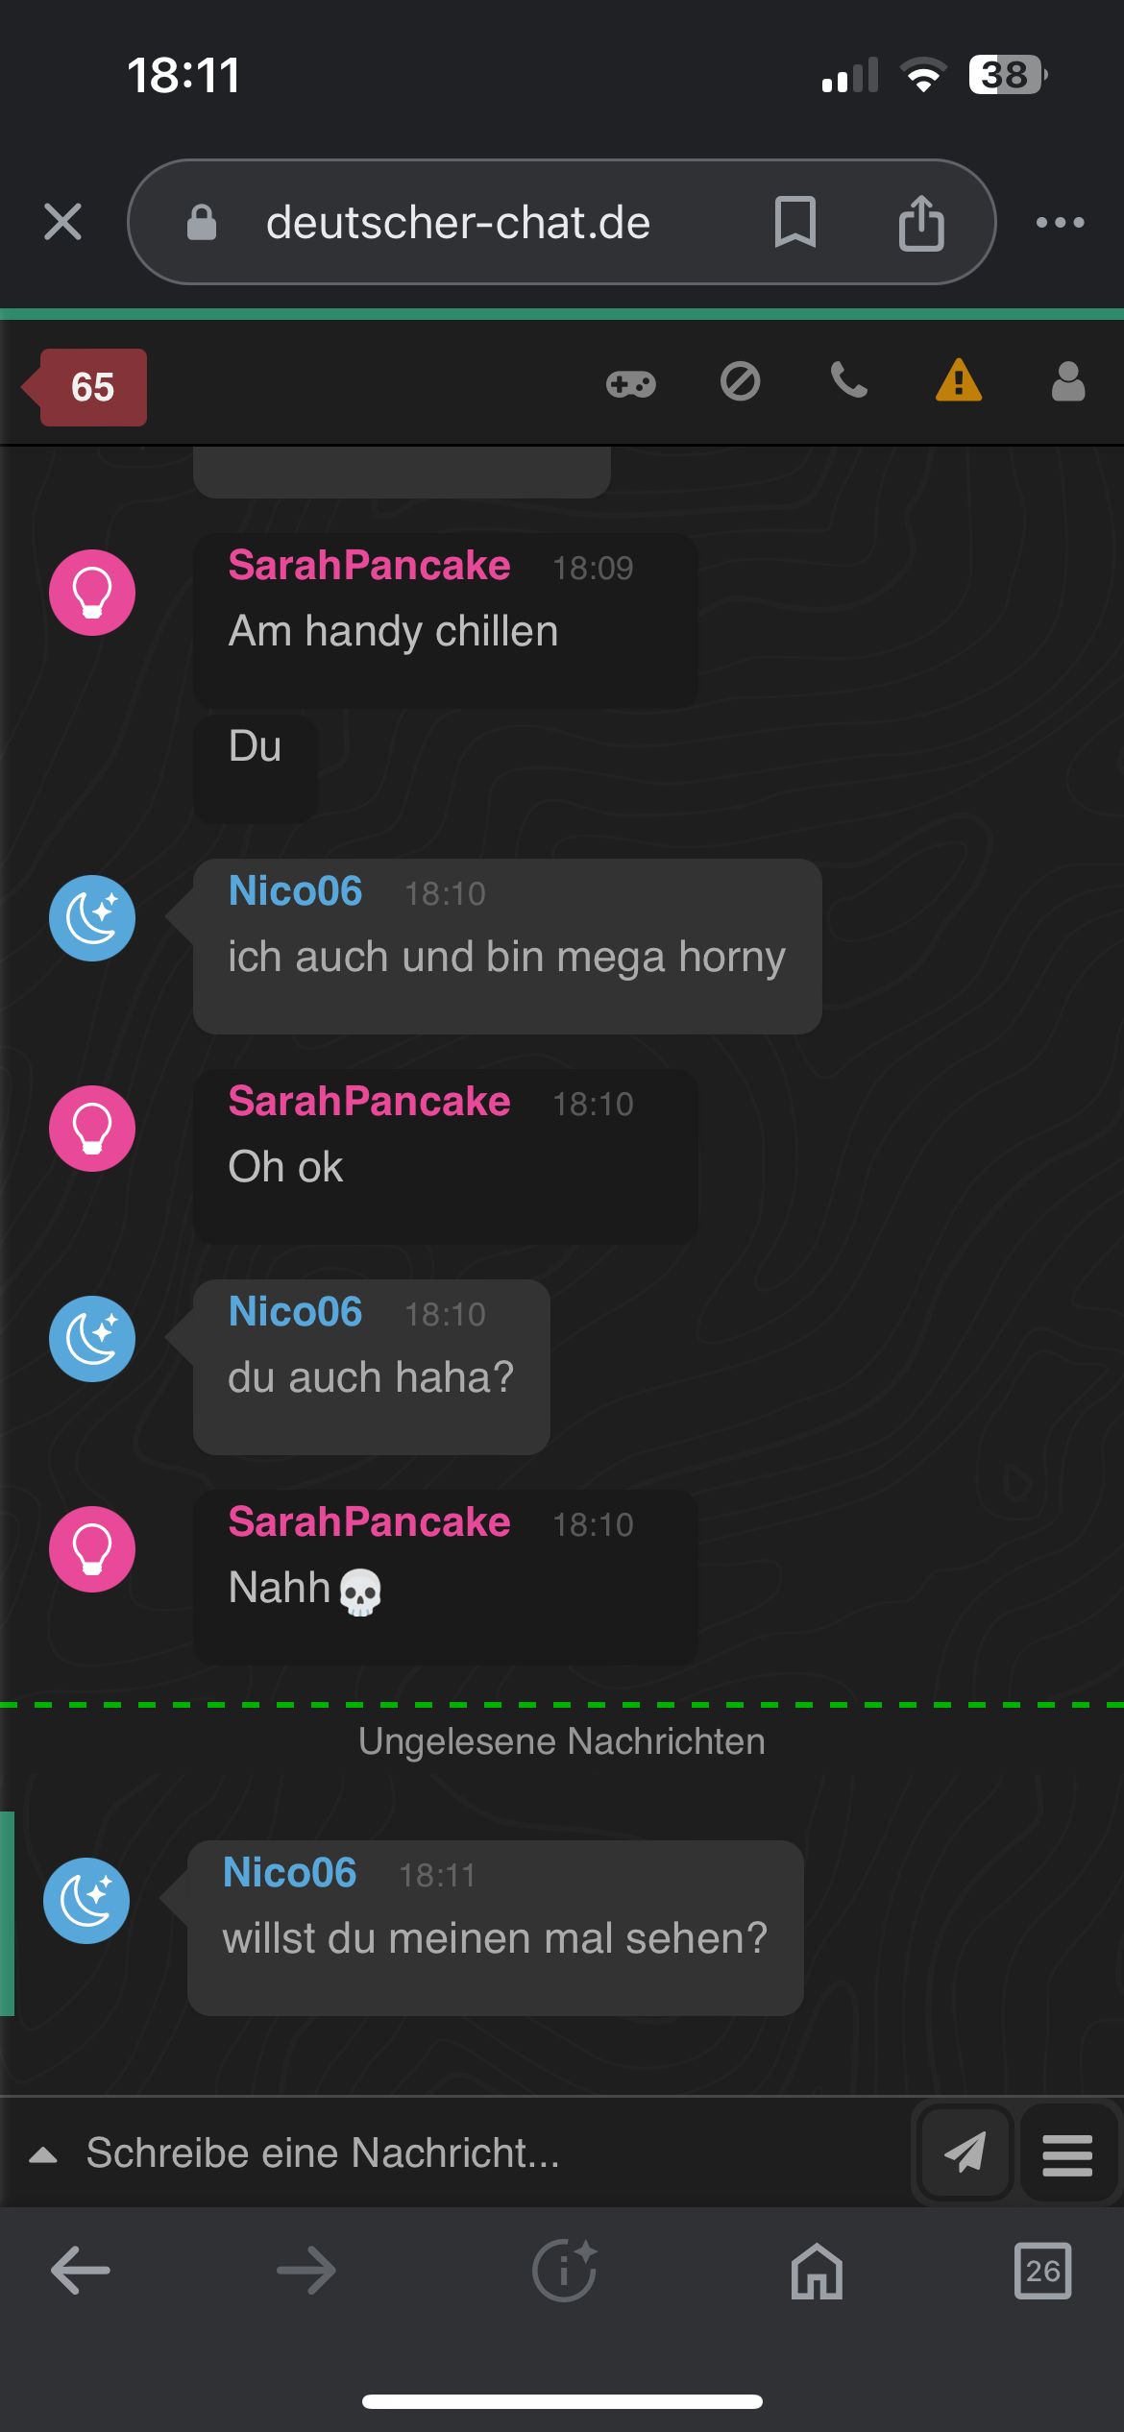Block user with the ban icon
Image resolution: width=1124 pixels, height=2432 pixels.
click(x=740, y=381)
